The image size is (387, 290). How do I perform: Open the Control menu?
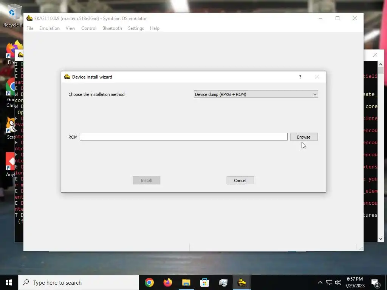click(89, 28)
